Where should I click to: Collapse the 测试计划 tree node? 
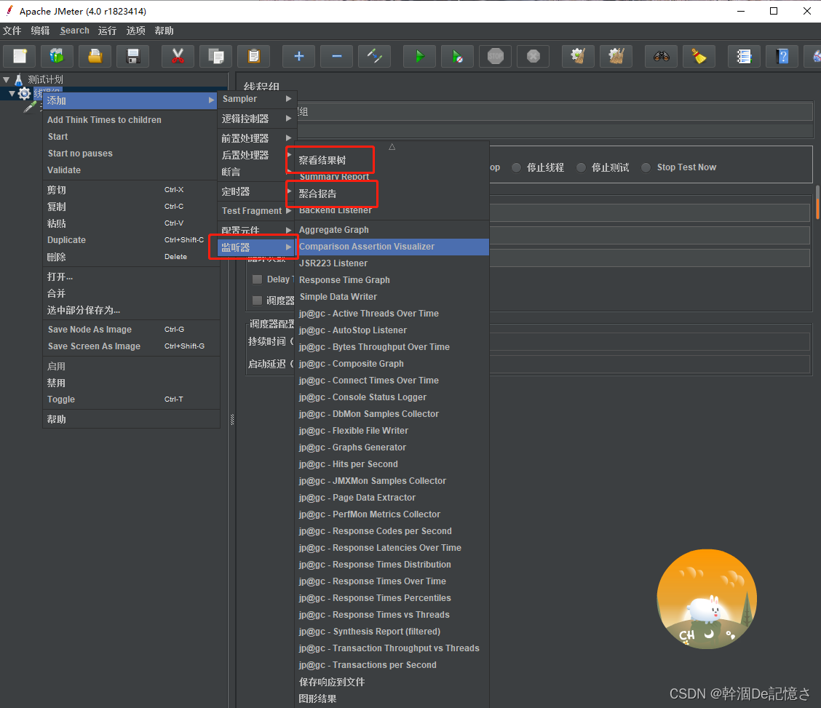pos(7,79)
